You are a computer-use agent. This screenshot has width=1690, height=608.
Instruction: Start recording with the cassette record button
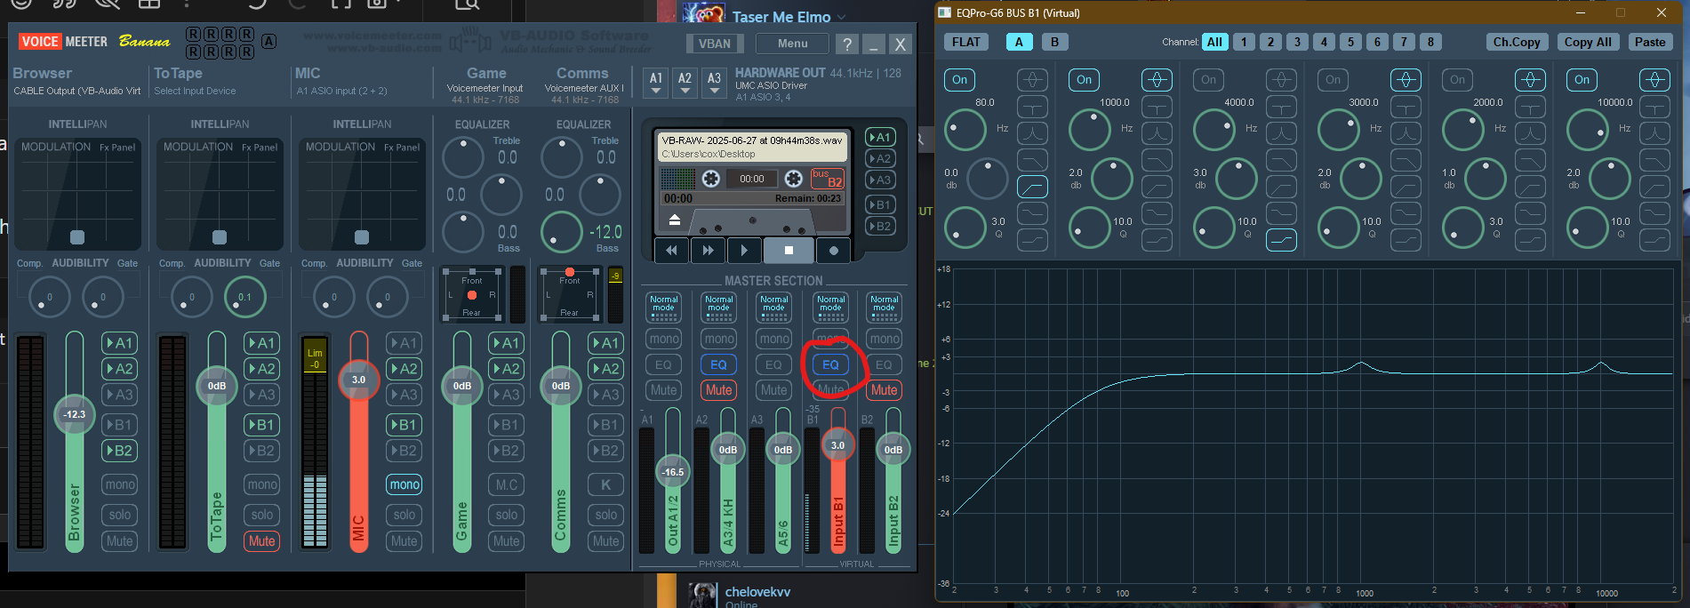tap(833, 251)
